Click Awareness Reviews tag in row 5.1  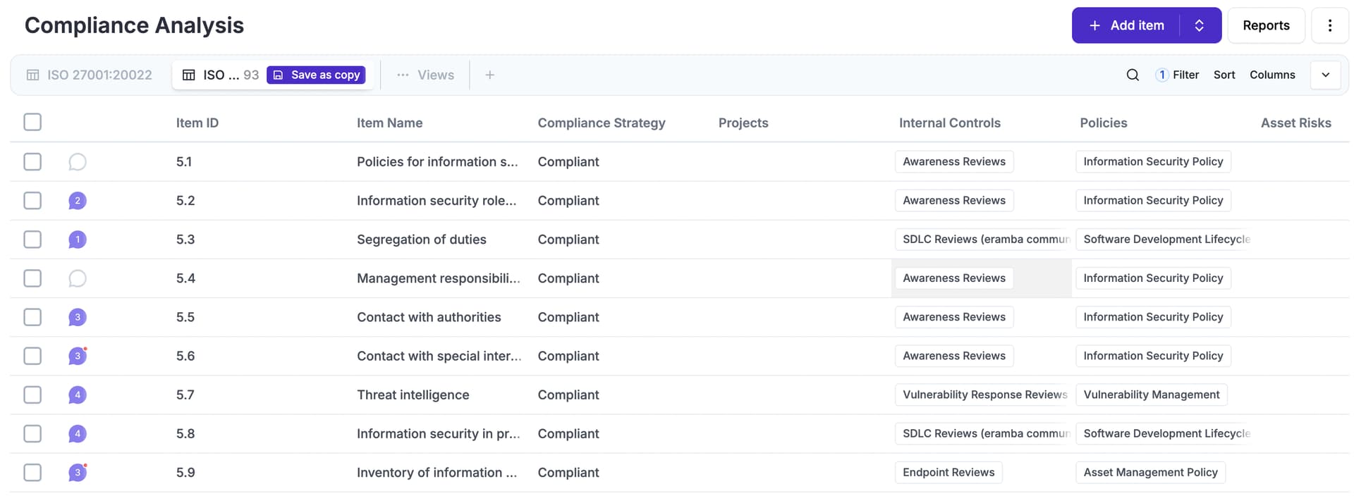pyautogui.click(x=954, y=161)
